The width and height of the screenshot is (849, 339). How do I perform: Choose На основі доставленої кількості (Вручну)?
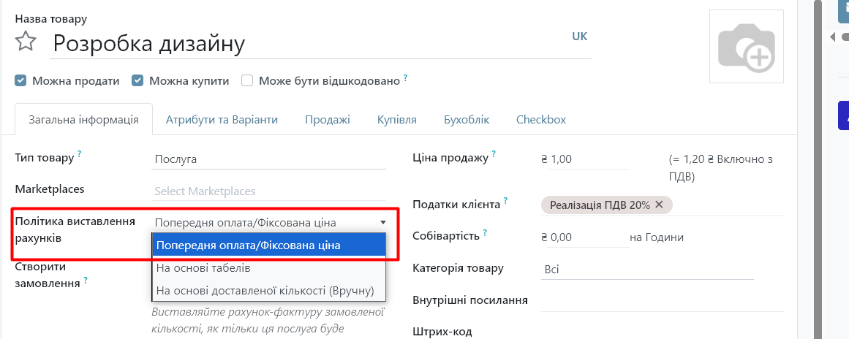click(x=265, y=291)
